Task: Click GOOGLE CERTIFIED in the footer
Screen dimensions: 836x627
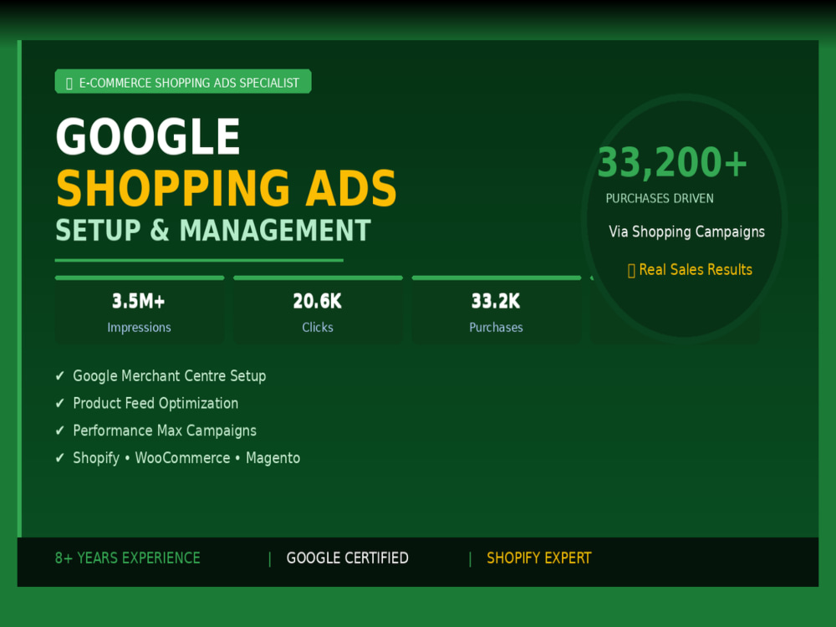Action: (x=348, y=558)
